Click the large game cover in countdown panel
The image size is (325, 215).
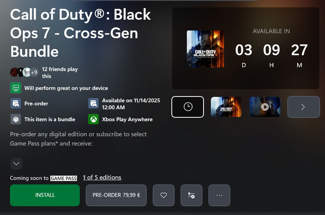[x=205, y=49]
